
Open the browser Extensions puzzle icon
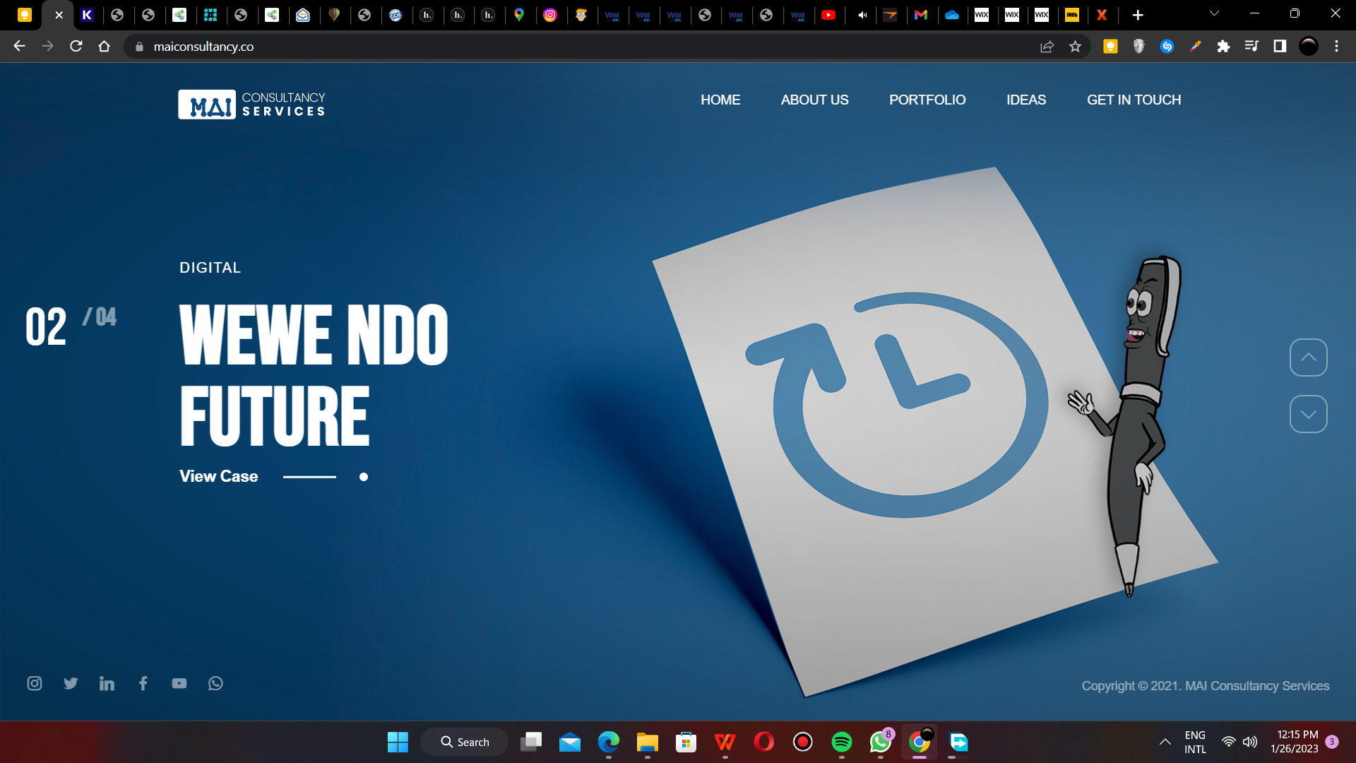coord(1223,47)
